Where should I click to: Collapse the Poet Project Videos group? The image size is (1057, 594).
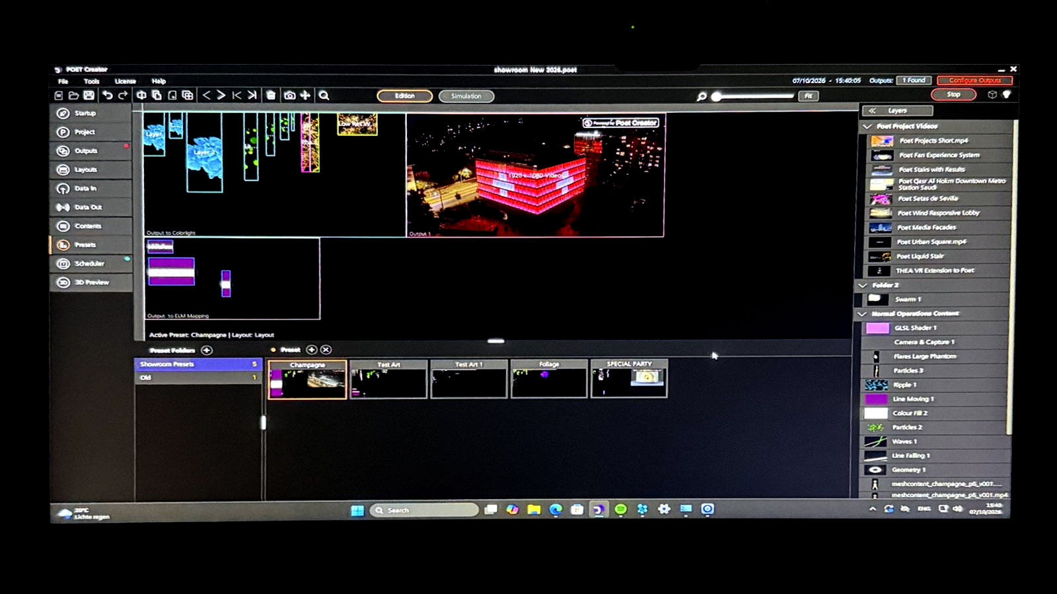point(867,126)
